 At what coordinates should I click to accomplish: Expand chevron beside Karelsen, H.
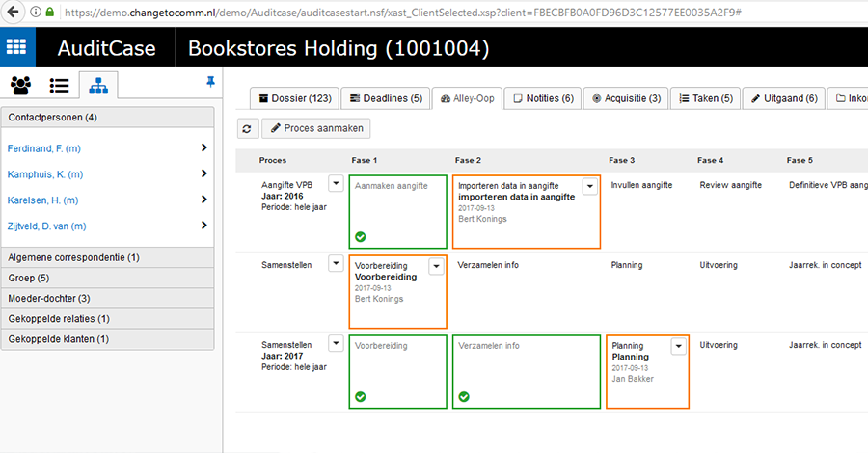point(203,200)
